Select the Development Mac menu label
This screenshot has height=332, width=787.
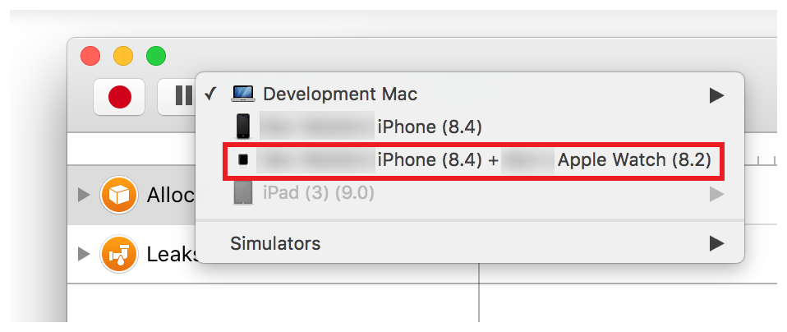(x=340, y=95)
